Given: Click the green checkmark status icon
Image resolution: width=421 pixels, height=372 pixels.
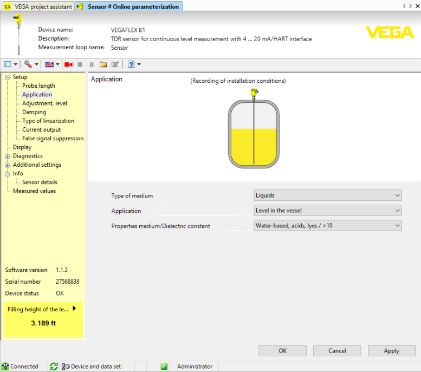Looking at the screenshot, I should click(x=164, y=367).
